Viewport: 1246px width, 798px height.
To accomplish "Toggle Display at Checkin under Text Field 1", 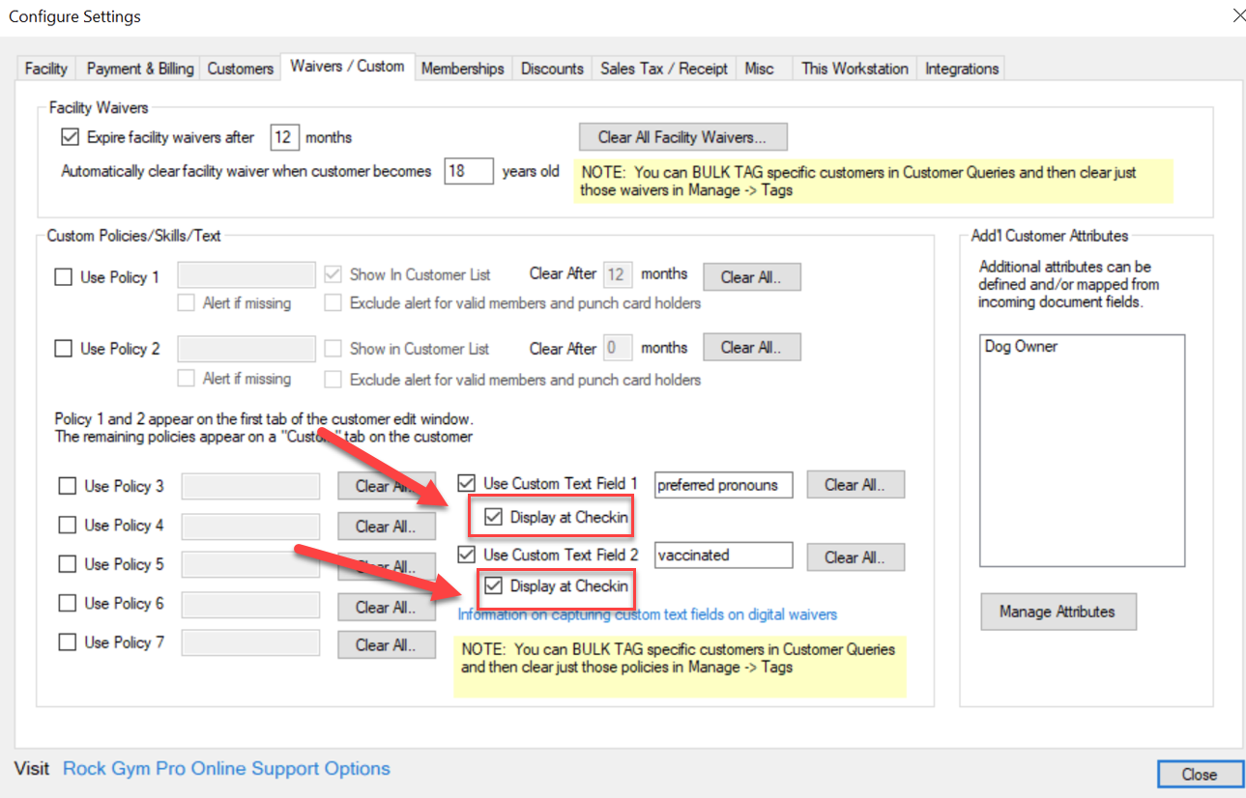I will point(493,517).
